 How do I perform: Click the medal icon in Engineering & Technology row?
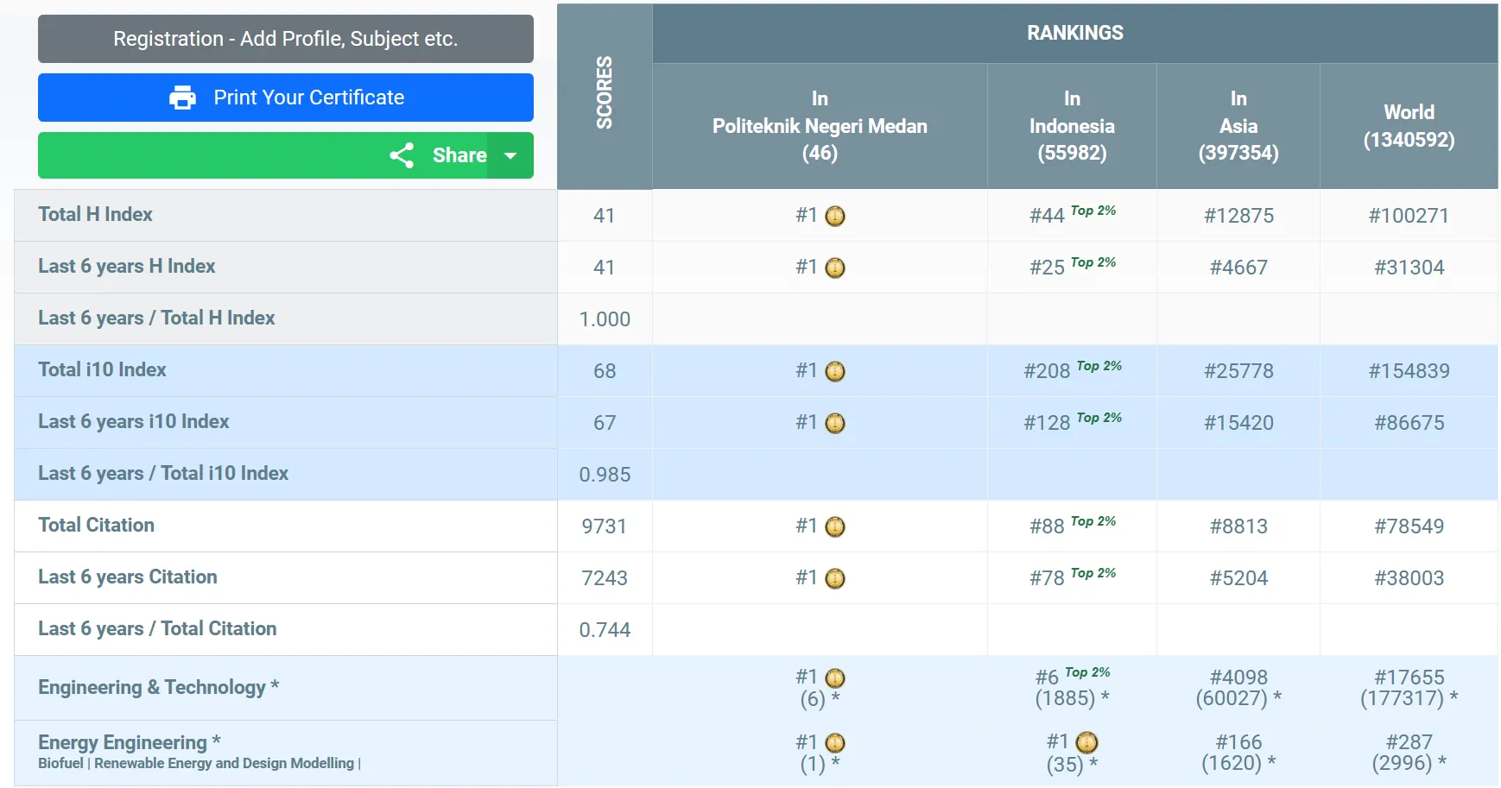pyautogui.click(x=835, y=678)
